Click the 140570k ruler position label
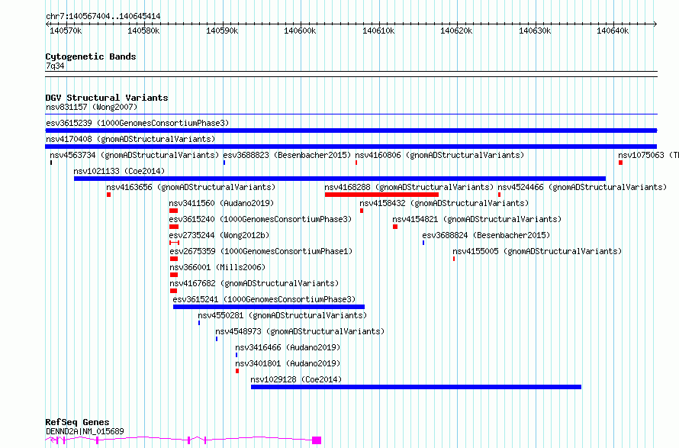The width and height of the screenshot is (679, 448). coord(66,31)
